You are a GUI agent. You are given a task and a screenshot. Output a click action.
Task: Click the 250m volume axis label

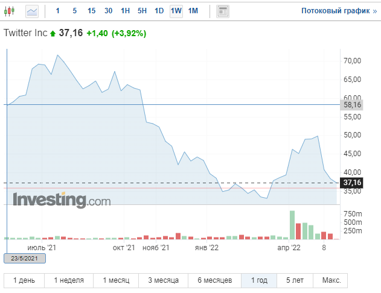click(x=353, y=231)
